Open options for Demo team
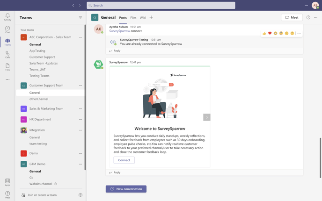 (x=80, y=153)
